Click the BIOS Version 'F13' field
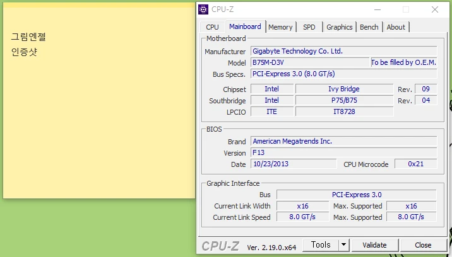 tap(344, 152)
